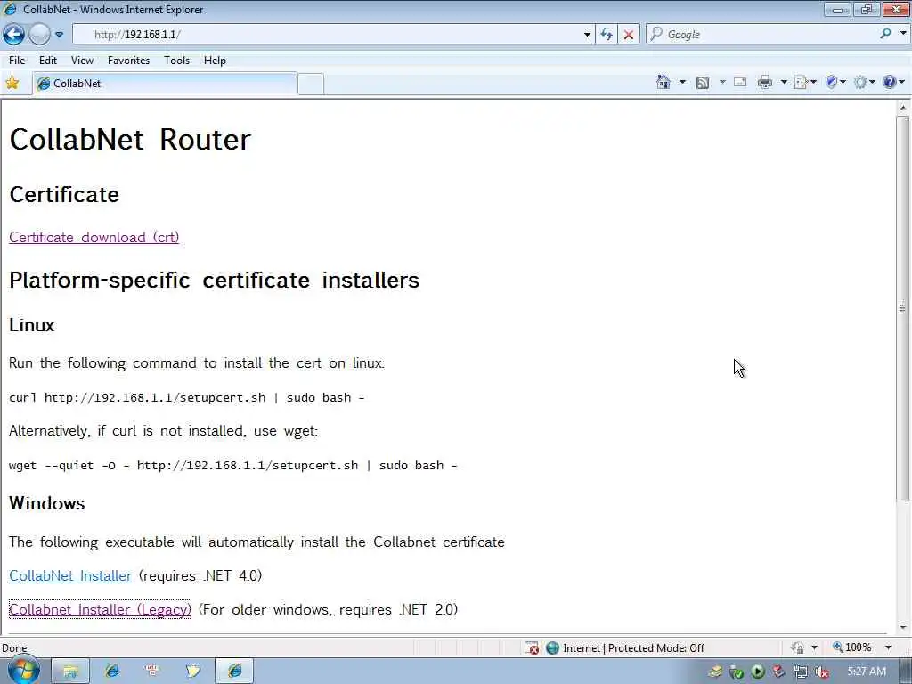The height and width of the screenshot is (684, 912).
Task: Open the Tools gear menu icon
Action: click(864, 83)
